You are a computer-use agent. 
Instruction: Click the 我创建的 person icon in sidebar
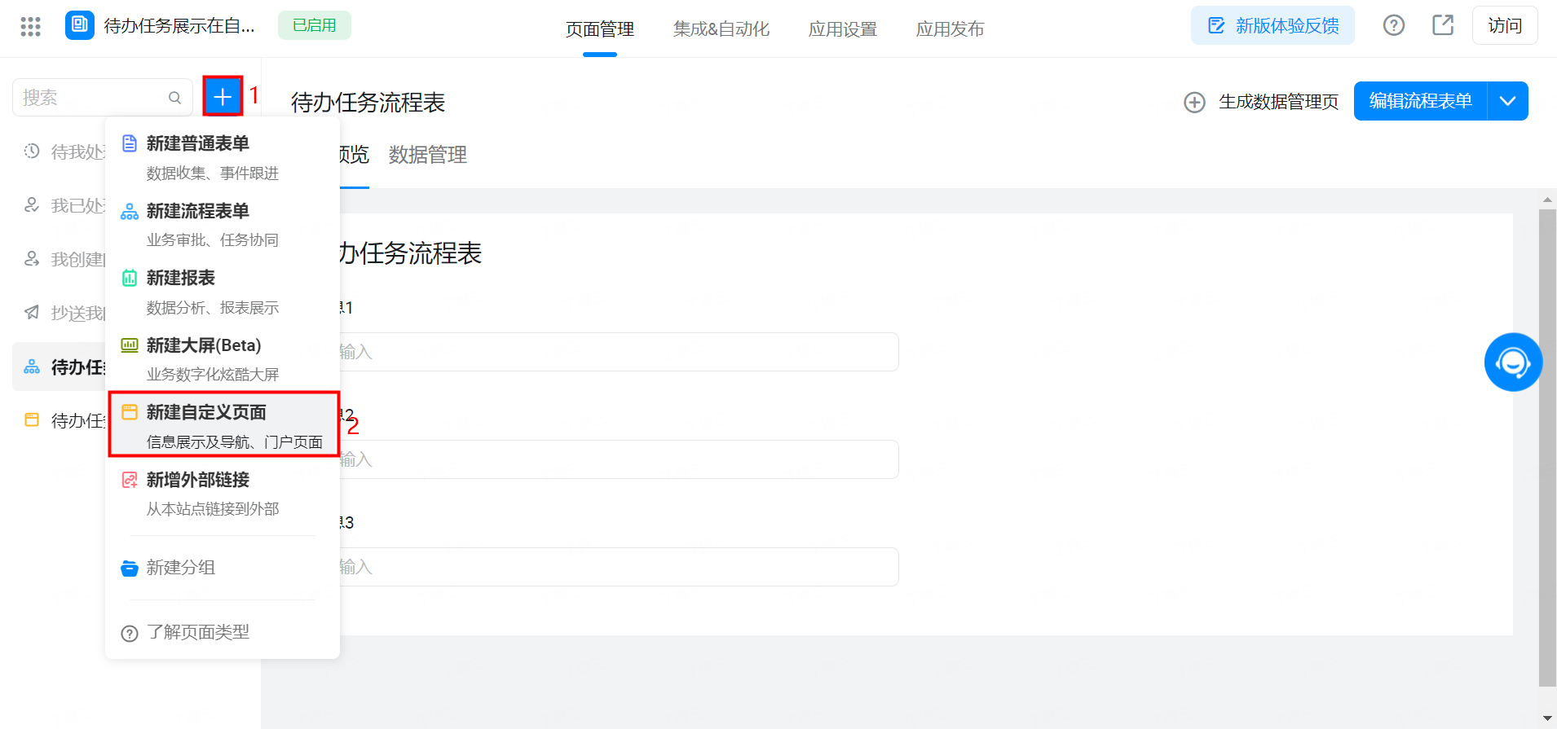[x=32, y=258]
